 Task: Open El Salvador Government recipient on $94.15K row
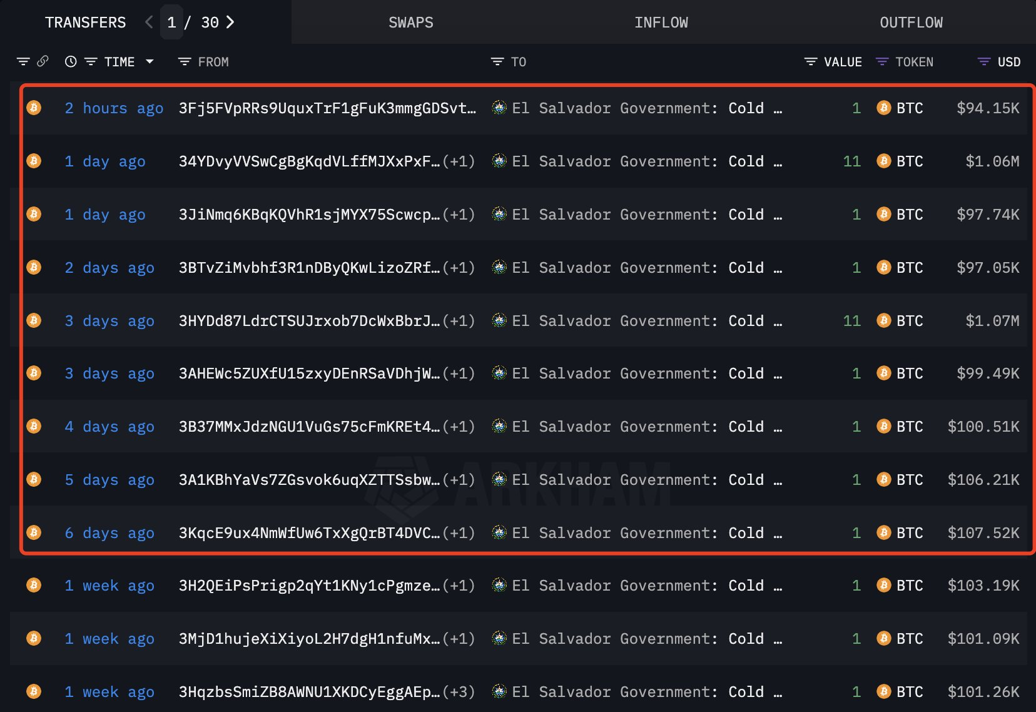[x=647, y=108]
